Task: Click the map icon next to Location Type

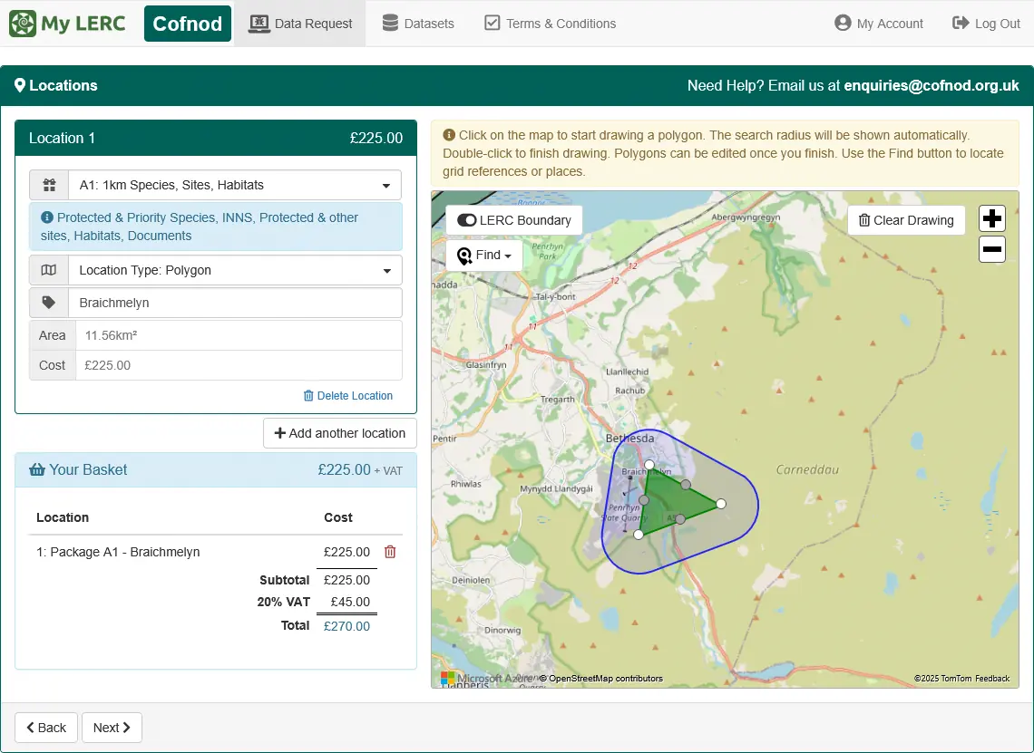Action: tap(48, 270)
